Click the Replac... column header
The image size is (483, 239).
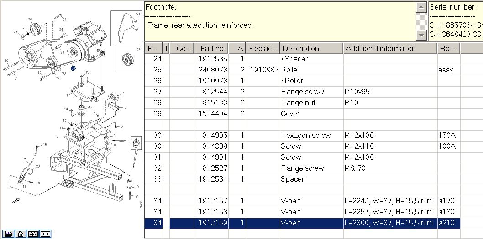pos(262,48)
